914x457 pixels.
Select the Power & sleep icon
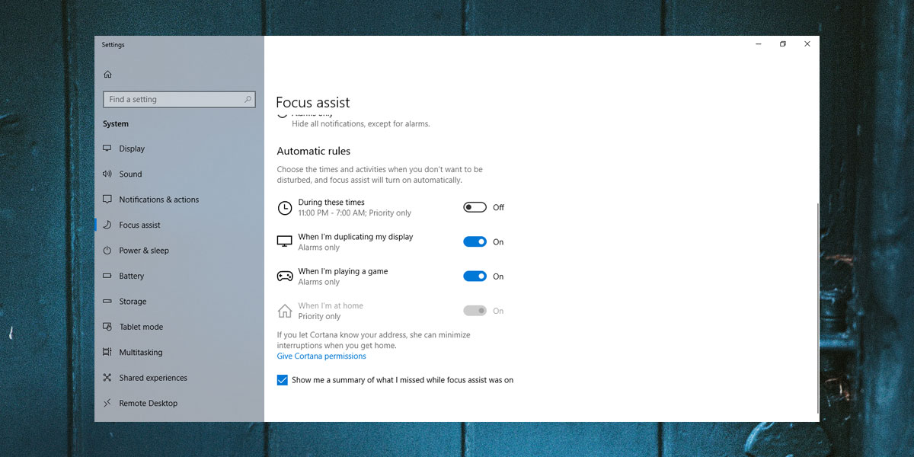click(x=107, y=251)
